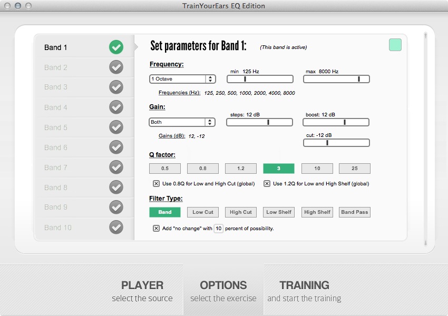This screenshot has height=316, width=448.
Task: Select the Low Cut filter type
Action: [203, 212]
